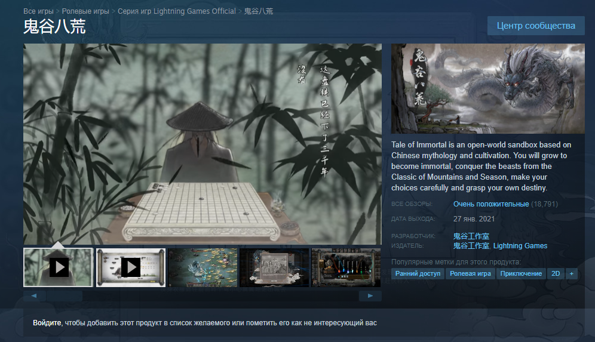Open Серия игр Lightning Games Official breadcrumb
595x342 pixels.
[176, 11]
